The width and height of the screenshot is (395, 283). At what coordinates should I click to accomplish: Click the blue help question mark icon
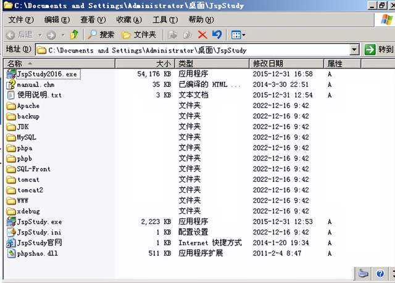click(x=380, y=273)
